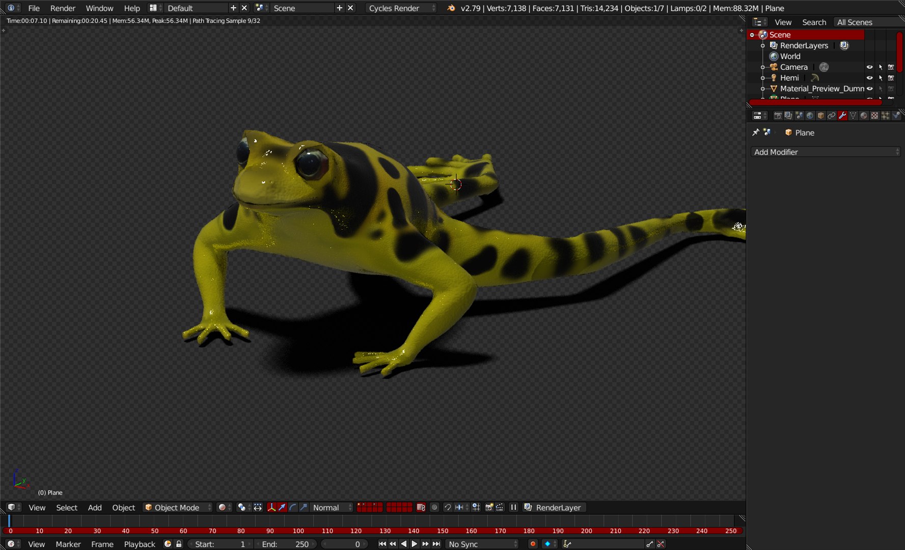Open the Help menu
The image size is (905, 550).
[x=132, y=8]
